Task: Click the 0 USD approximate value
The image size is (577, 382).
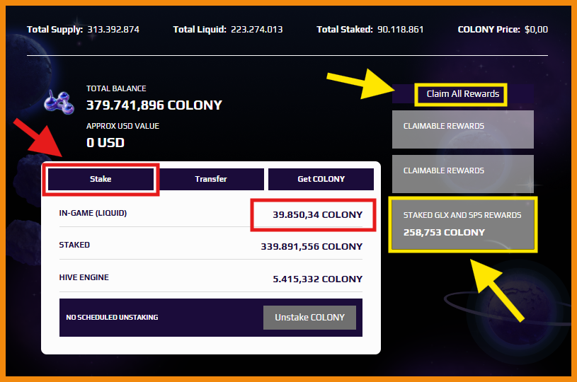Action: click(105, 143)
